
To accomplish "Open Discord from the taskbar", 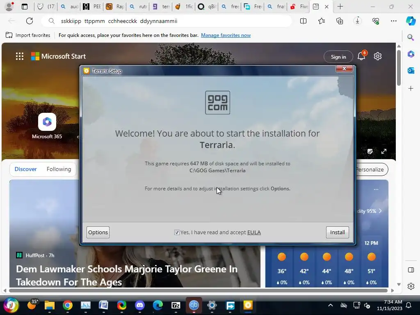I will tap(139, 305).
